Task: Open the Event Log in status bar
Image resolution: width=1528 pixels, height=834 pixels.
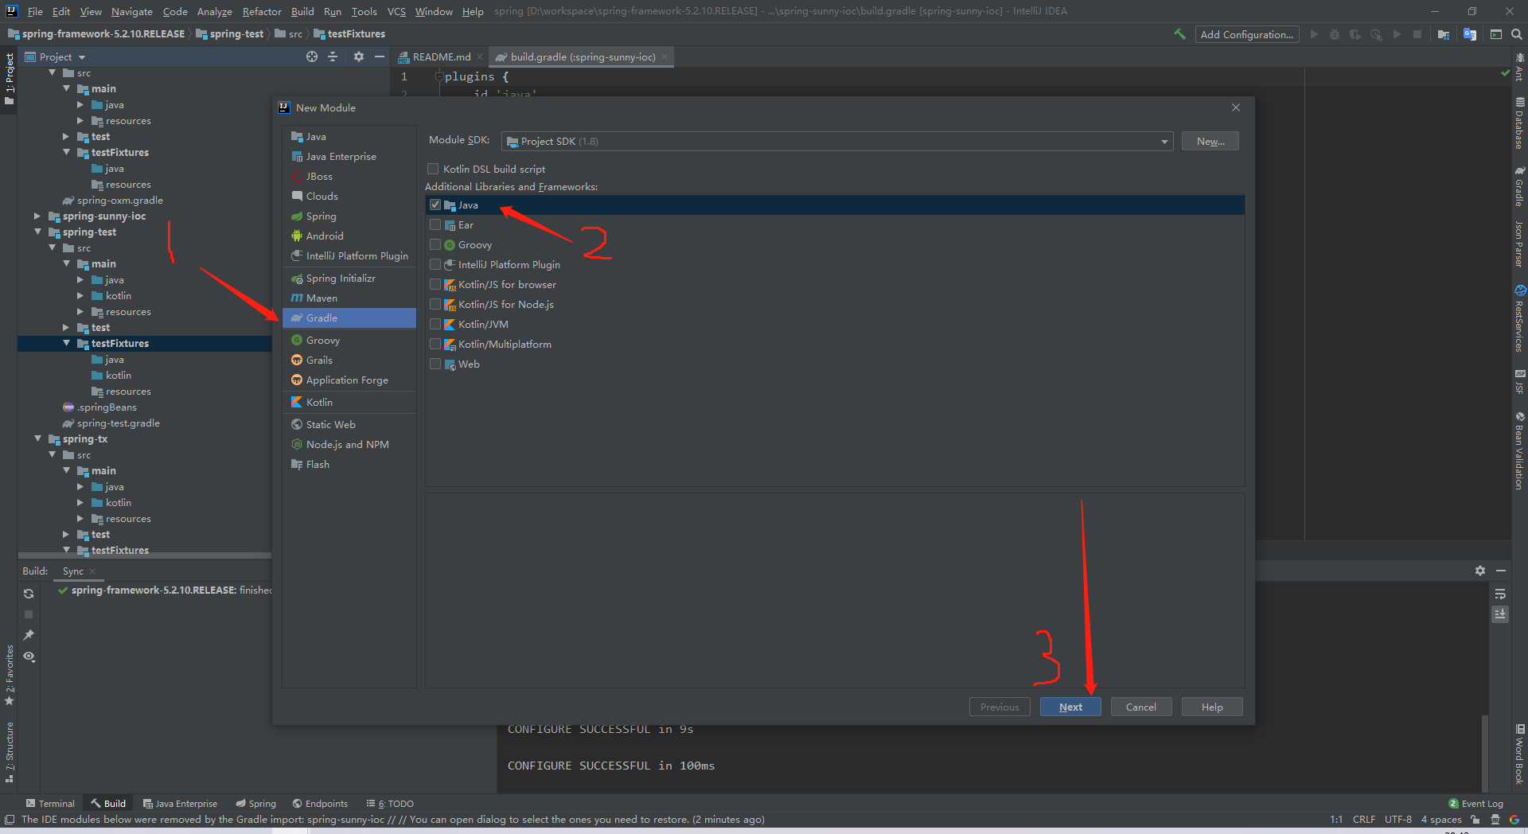Action: click(x=1475, y=803)
